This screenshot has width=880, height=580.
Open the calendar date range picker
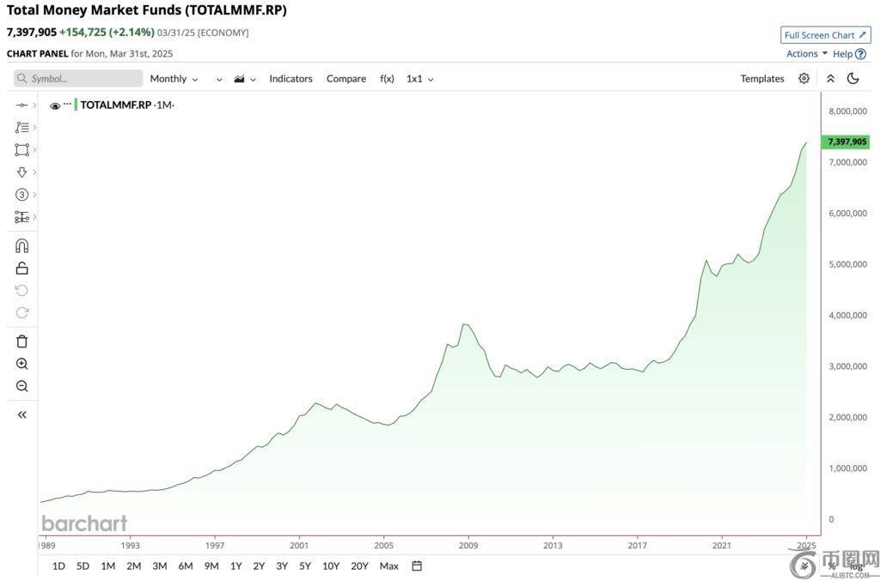pos(417,565)
